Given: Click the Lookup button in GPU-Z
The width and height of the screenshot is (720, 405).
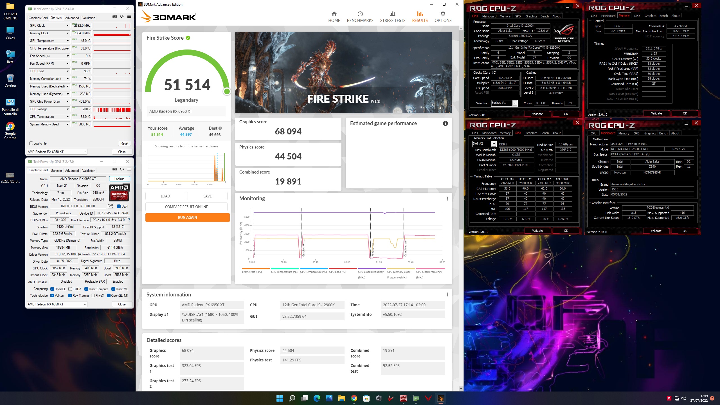Looking at the screenshot, I should pyautogui.click(x=119, y=179).
